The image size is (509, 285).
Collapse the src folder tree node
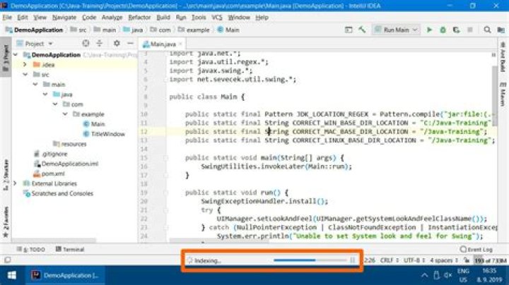25,75
